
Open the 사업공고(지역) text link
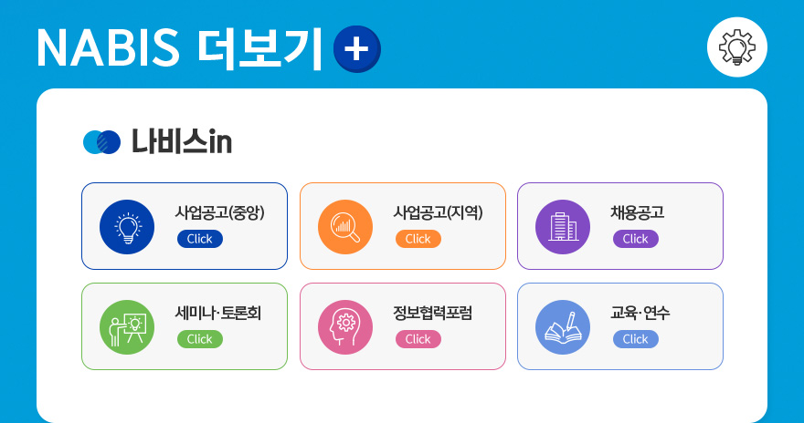[438, 212]
